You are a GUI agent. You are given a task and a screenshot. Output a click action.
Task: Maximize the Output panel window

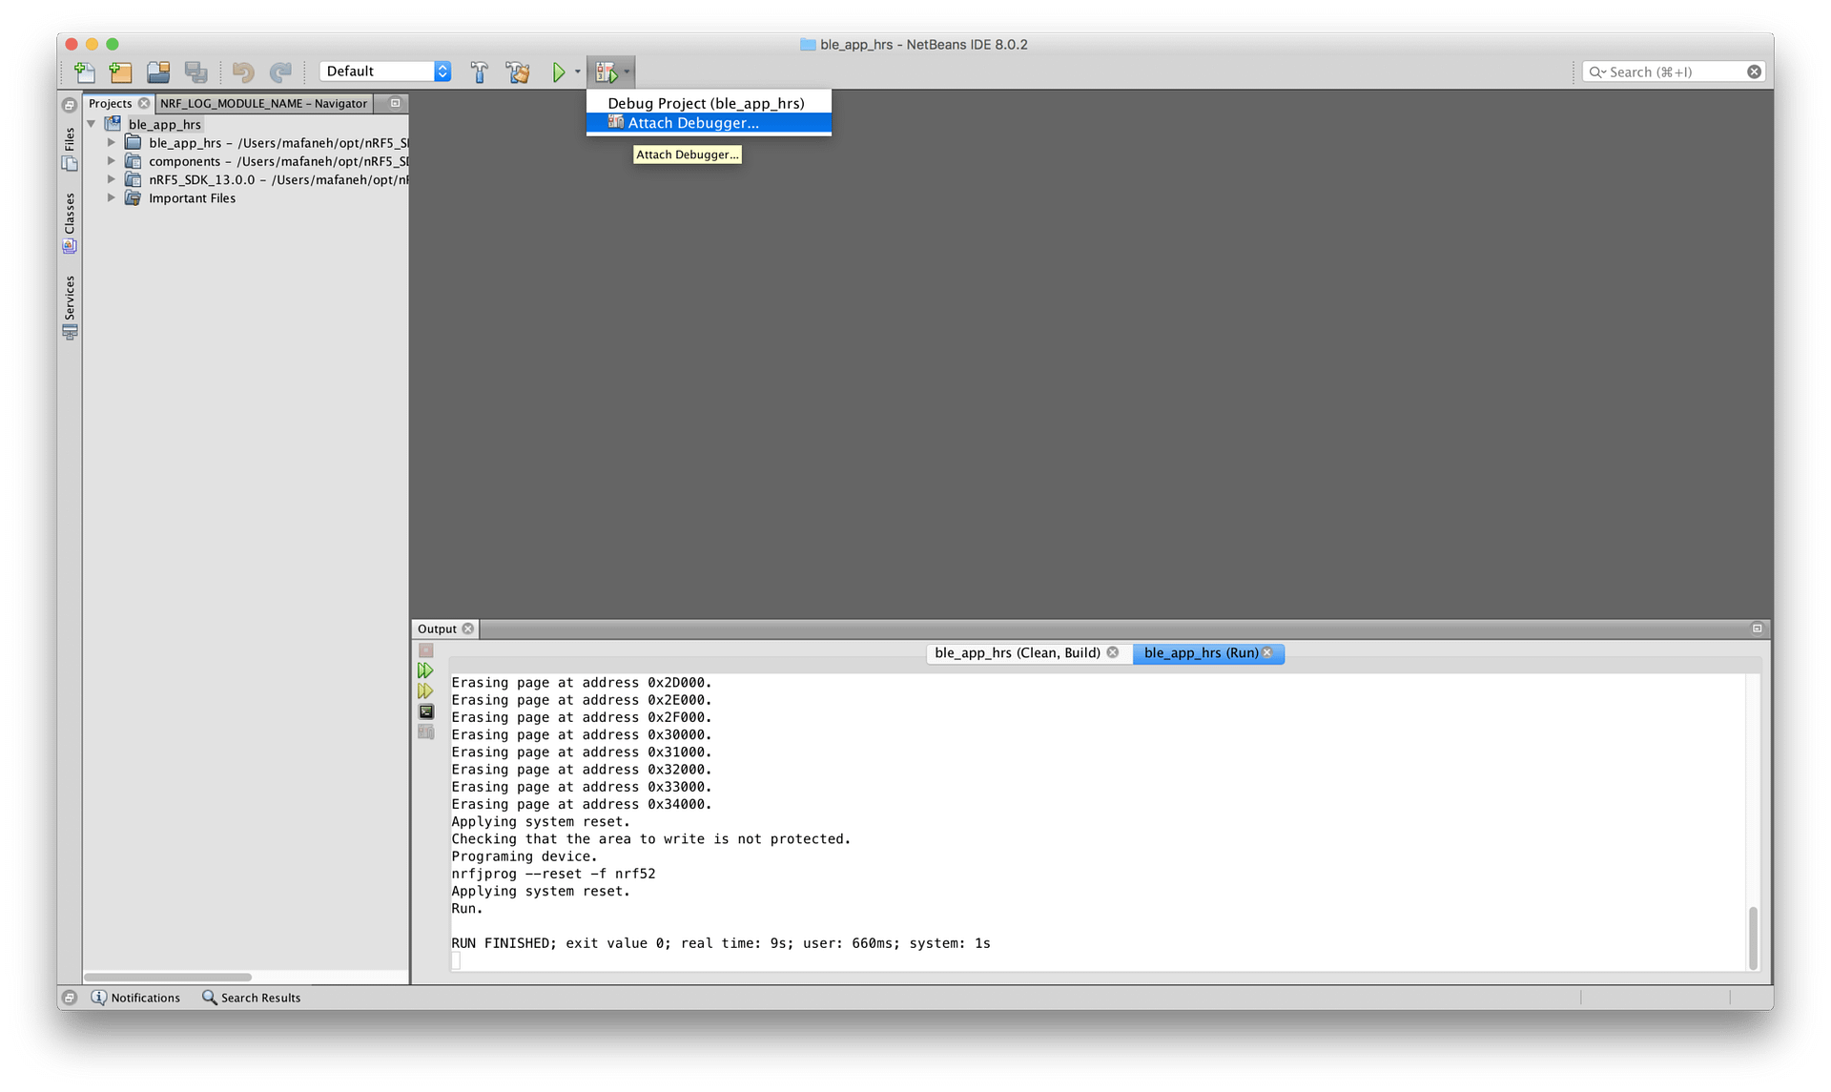1757,628
